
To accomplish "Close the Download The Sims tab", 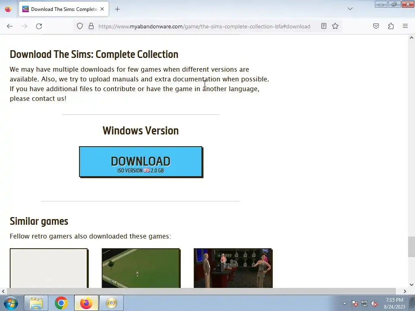I will (x=102, y=9).
